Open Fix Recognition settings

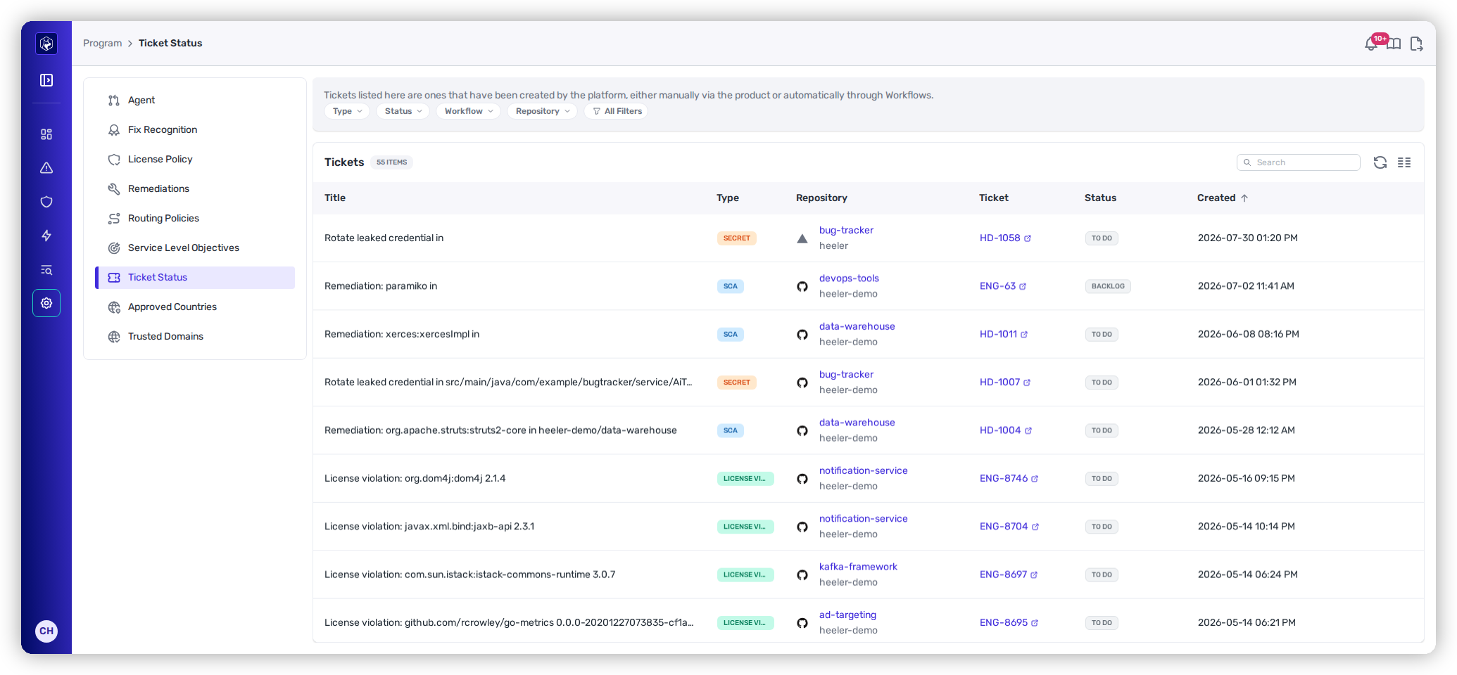click(x=195, y=130)
